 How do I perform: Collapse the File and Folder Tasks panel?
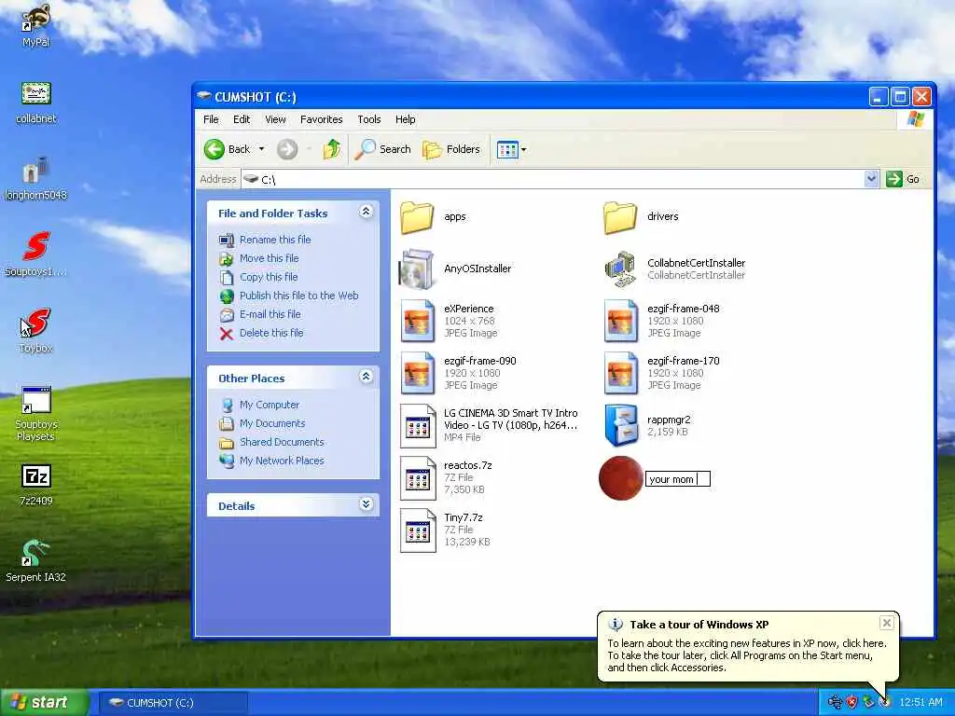[x=366, y=212]
